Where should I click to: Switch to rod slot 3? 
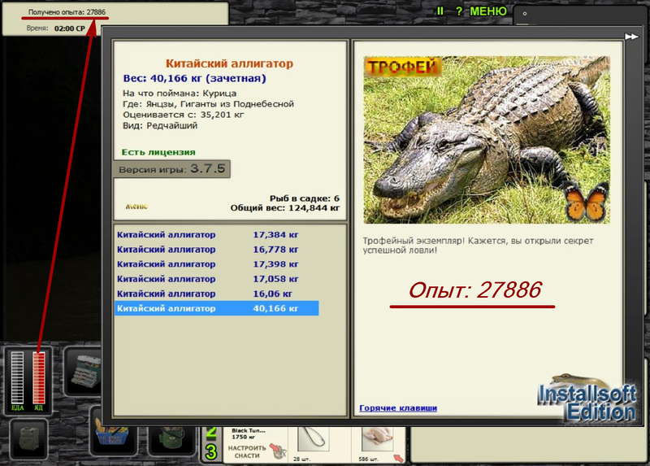(211, 451)
